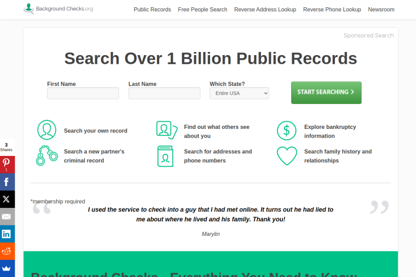The width and height of the screenshot is (416, 277).
Task: Click the dollar sign bankruptcy icon
Action: (x=287, y=130)
